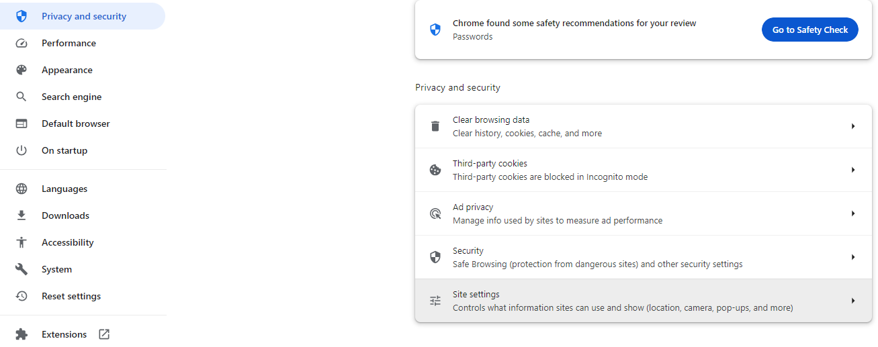Expand the Security settings arrow
The height and width of the screenshot is (347, 878).
pyautogui.click(x=852, y=257)
